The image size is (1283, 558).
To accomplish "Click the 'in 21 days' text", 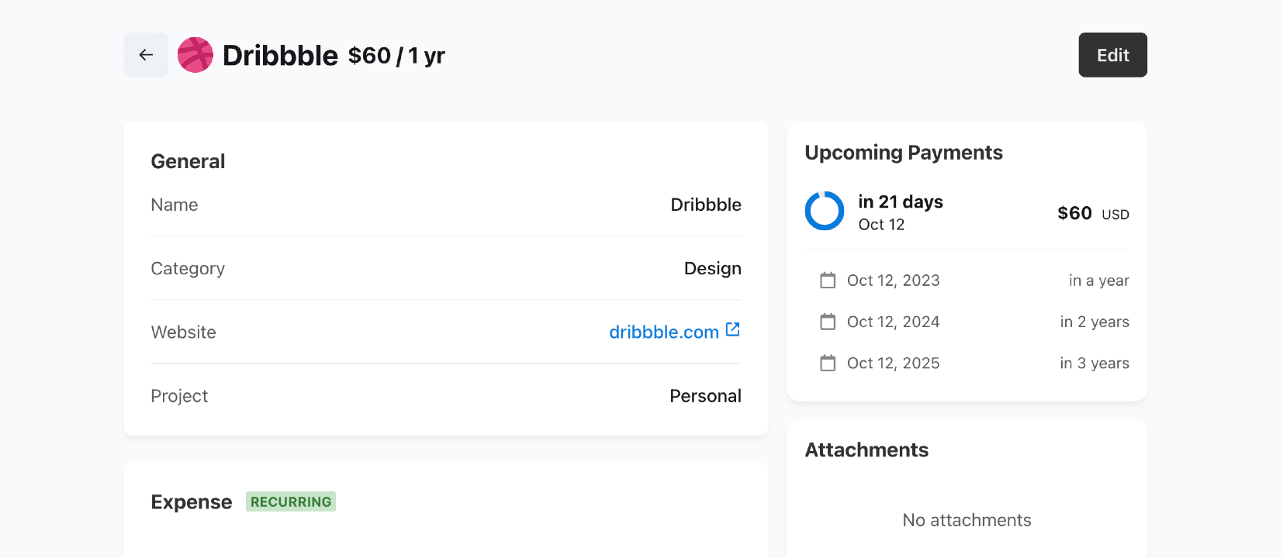I will pos(901,201).
